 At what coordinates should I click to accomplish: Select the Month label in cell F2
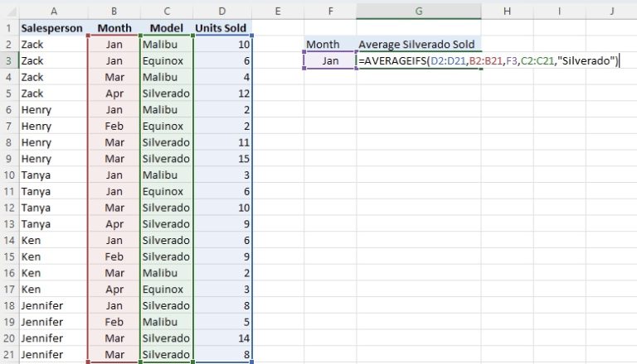coord(330,45)
